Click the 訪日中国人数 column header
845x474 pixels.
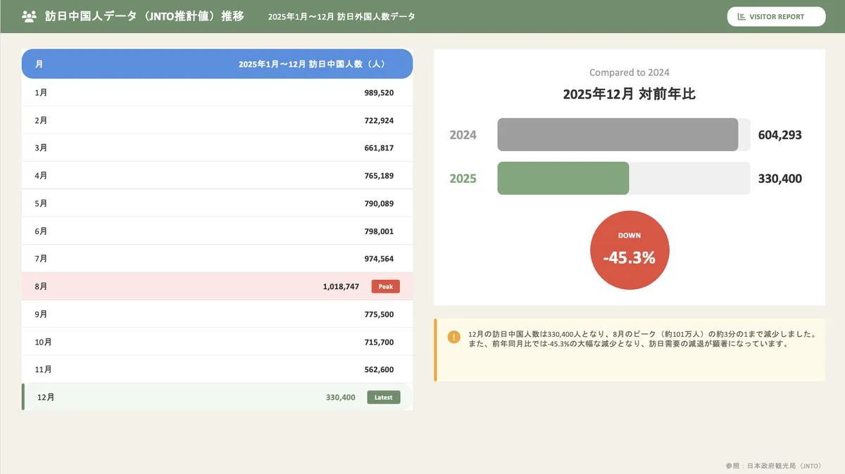pyautogui.click(x=311, y=64)
